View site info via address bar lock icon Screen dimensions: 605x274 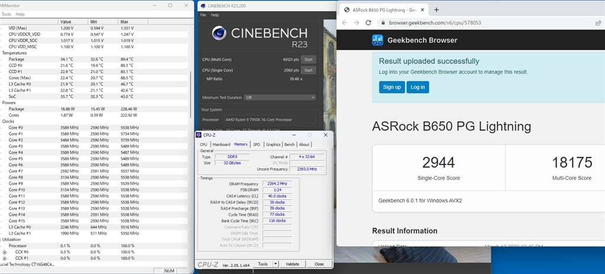click(383, 23)
